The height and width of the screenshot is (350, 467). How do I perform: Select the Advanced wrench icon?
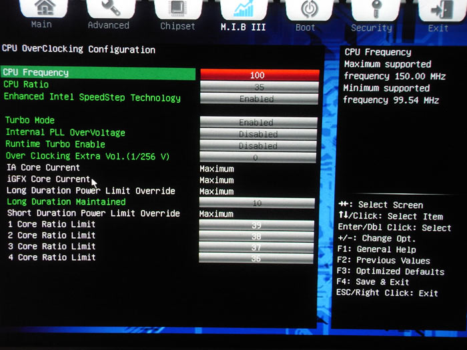pos(111,8)
